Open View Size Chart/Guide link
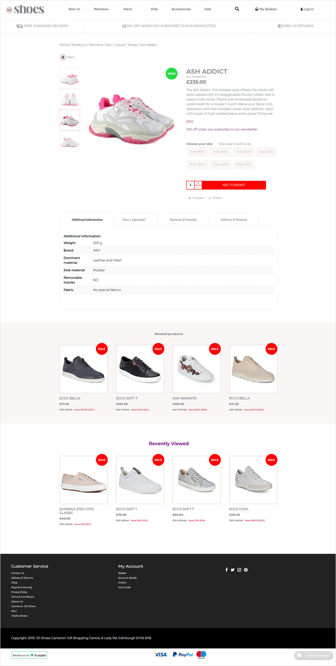The width and height of the screenshot is (336, 666). tap(235, 144)
